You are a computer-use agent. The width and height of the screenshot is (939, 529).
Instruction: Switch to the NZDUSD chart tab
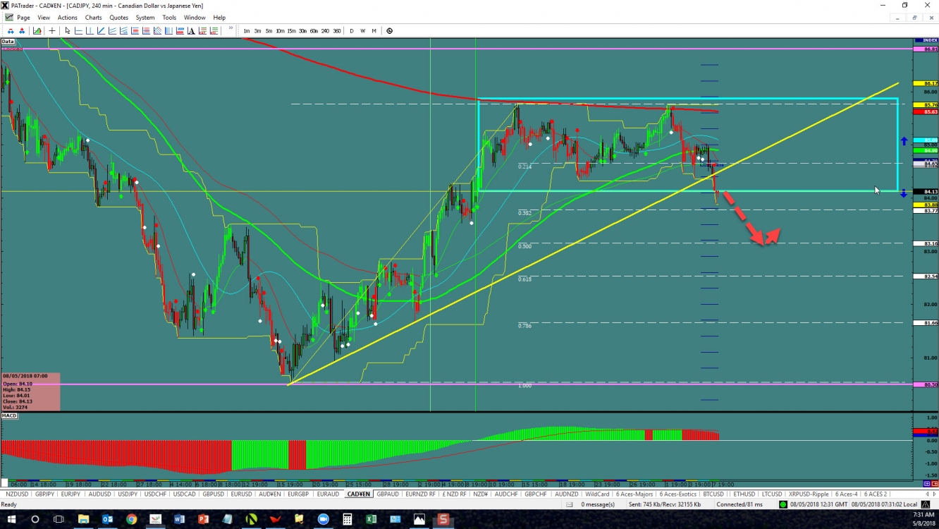click(x=16, y=494)
